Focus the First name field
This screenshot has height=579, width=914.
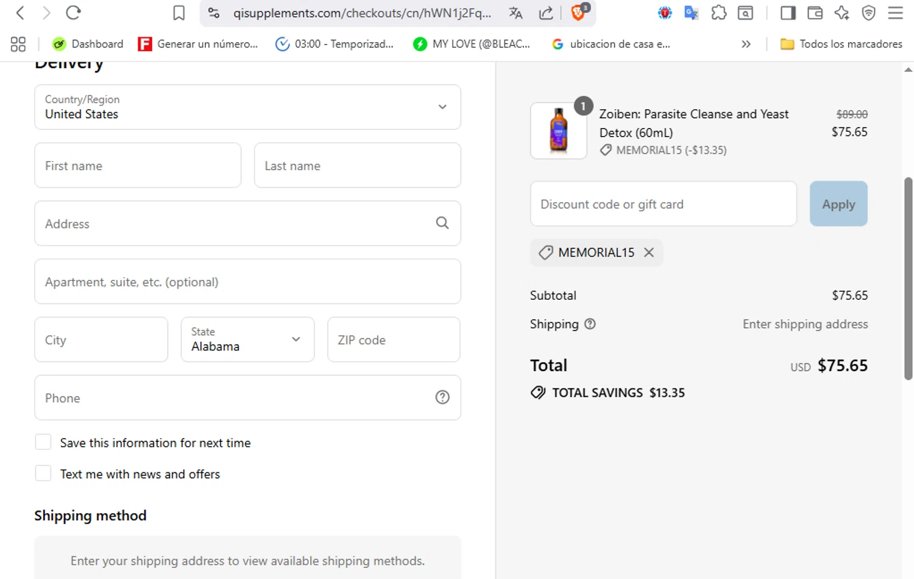tap(138, 165)
